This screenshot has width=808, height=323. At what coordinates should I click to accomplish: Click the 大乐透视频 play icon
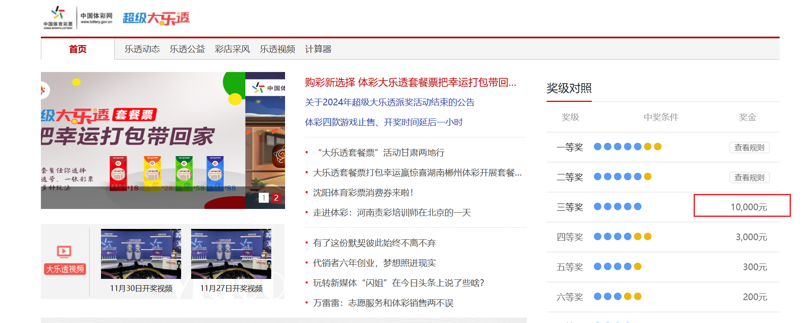[x=64, y=251]
